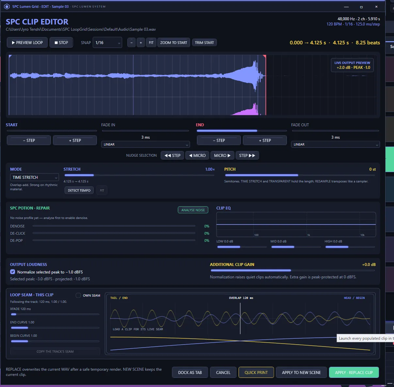Viewport: 394px width, 387px height.
Task: Adjust the Low 0.0 dB EQ slider
Action: coord(242,247)
